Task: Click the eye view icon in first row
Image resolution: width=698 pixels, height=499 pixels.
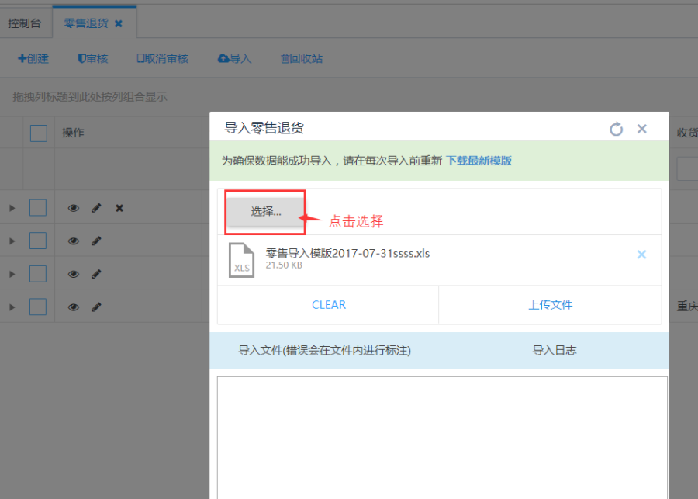Action: point(74,208)
